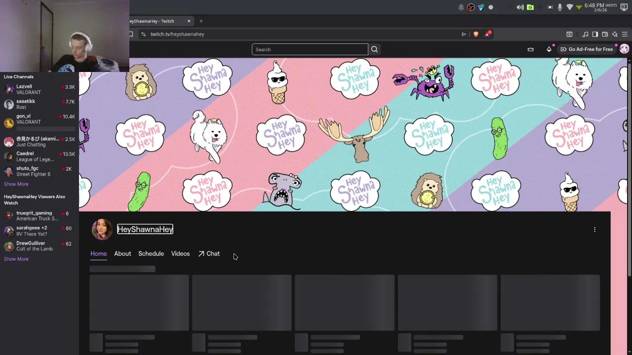Viewport: 632px width, 355px height.
Task: Click the send/share arrow in address bar
Action: [x=464, y=34]
